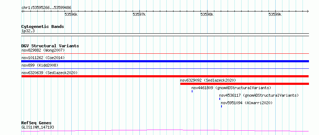Open the nsv829882 (Wong2007) variant label
Screen dimensions: 319x135
pyautogui.click(x=43, y=50)
